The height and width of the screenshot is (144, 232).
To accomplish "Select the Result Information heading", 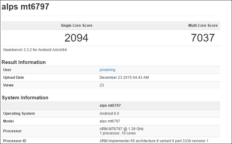I will pos(24,62).
